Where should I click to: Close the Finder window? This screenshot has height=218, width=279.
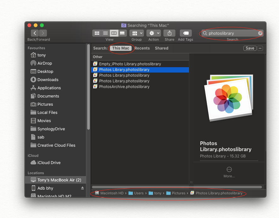(x=29, y=25)
